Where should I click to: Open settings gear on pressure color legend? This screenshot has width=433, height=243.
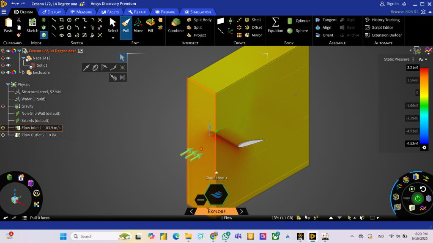click(x=425, y=148)
